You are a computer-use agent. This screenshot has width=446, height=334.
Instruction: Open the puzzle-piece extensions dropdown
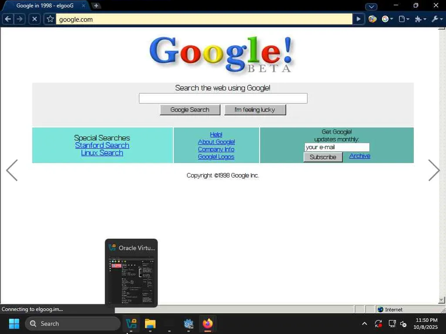pyautogui.click(x=420, y=19)
